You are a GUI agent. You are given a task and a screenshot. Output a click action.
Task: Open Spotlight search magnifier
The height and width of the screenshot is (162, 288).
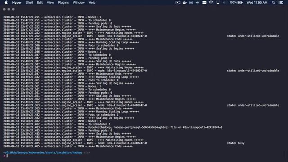[x=274, y=3]
